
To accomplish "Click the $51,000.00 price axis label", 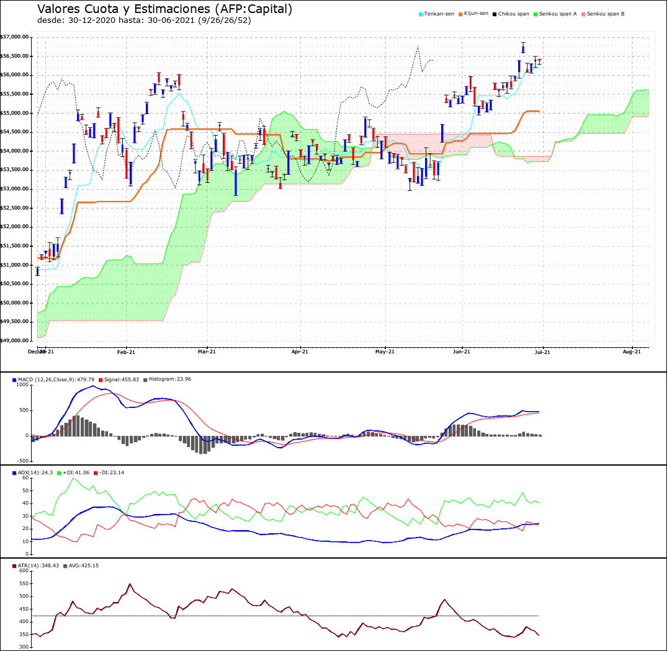I will [14, 265].
